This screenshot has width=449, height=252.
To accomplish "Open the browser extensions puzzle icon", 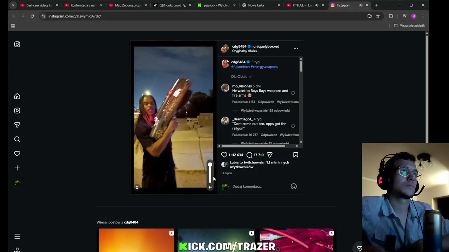I will coord(391,16).
